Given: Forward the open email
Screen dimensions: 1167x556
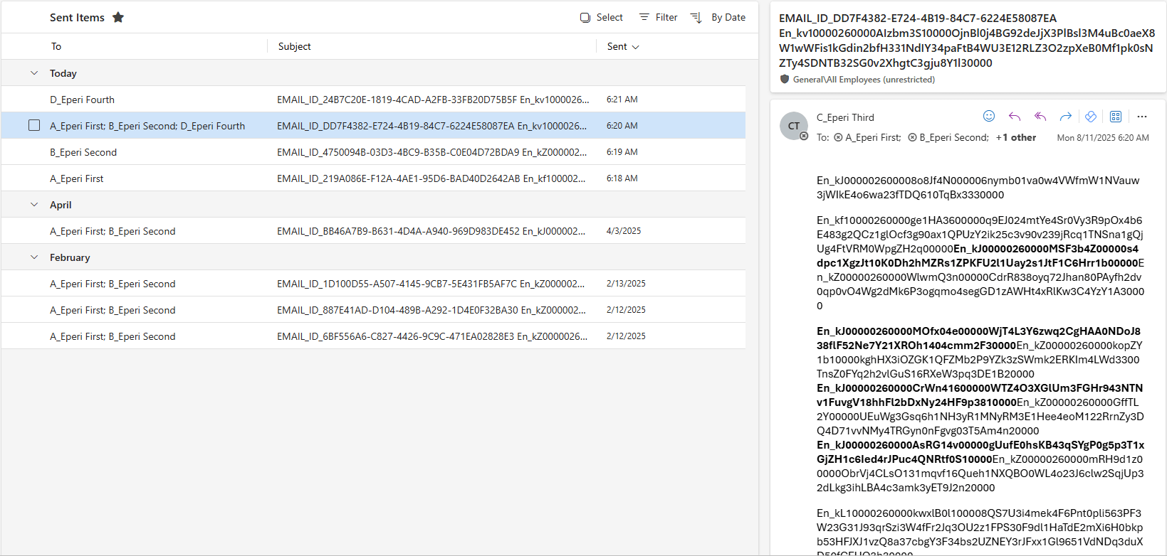Looking at the screenshot, I should (x=1065, y=117).
